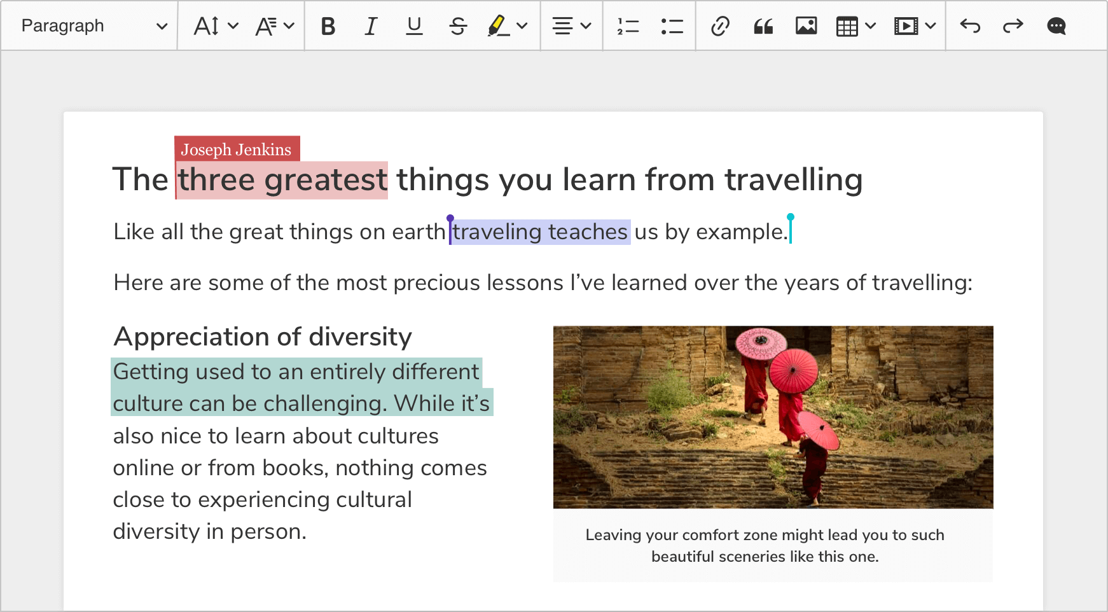This screenshot has width=1108, height=612.
Task: Toggle bold formatting
Action: [x=328, y=25]
